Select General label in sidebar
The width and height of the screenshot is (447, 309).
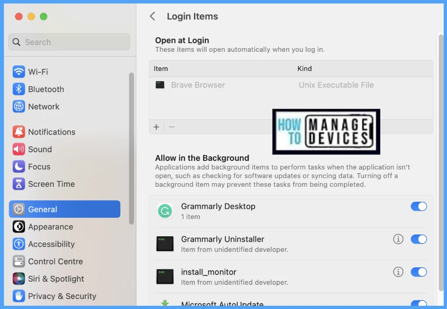43,209
